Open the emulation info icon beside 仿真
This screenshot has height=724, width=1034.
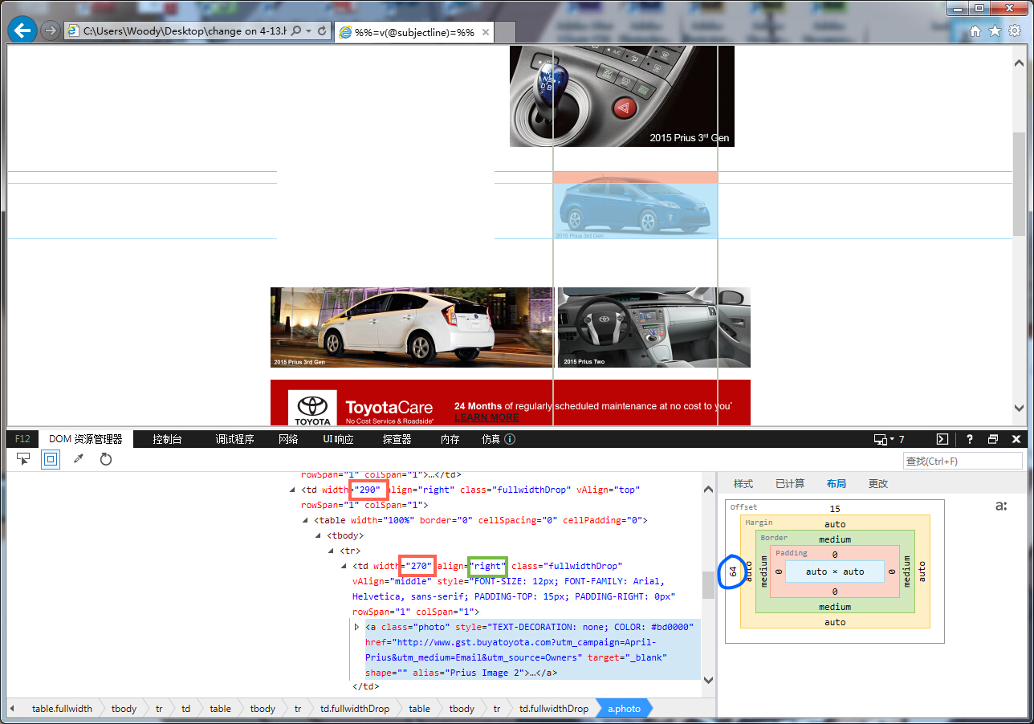pyautogui.click(x=510, y=439)
